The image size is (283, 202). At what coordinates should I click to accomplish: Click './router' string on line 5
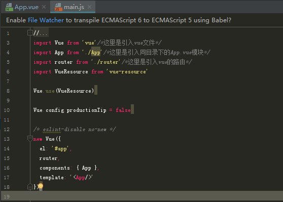point(105,62)
